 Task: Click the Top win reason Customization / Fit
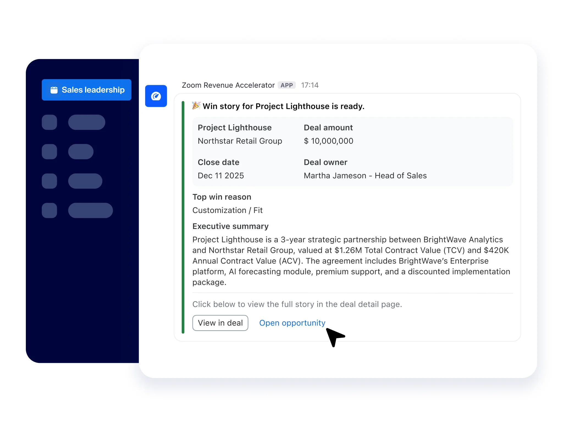(228, 210)
